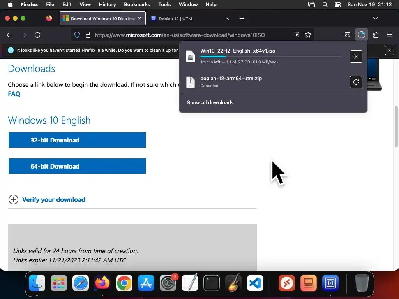Open Control Center in menu bar
The image size is (399, 299).
pos(338,5)
